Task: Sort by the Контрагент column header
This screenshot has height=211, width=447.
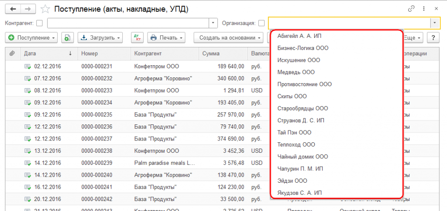Action: [x=165, y=54]
